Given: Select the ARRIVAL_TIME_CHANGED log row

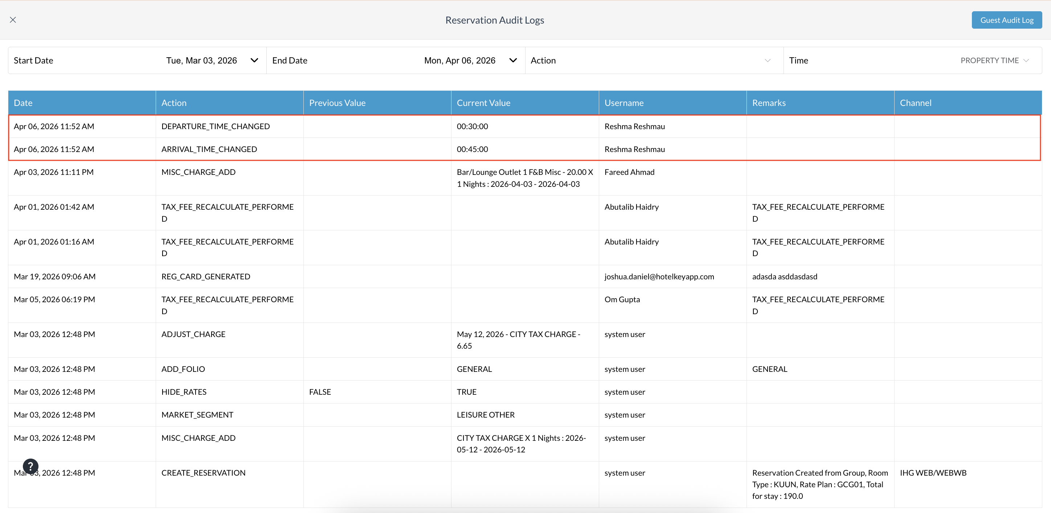Looking at the screenshot, I should 525,149.
